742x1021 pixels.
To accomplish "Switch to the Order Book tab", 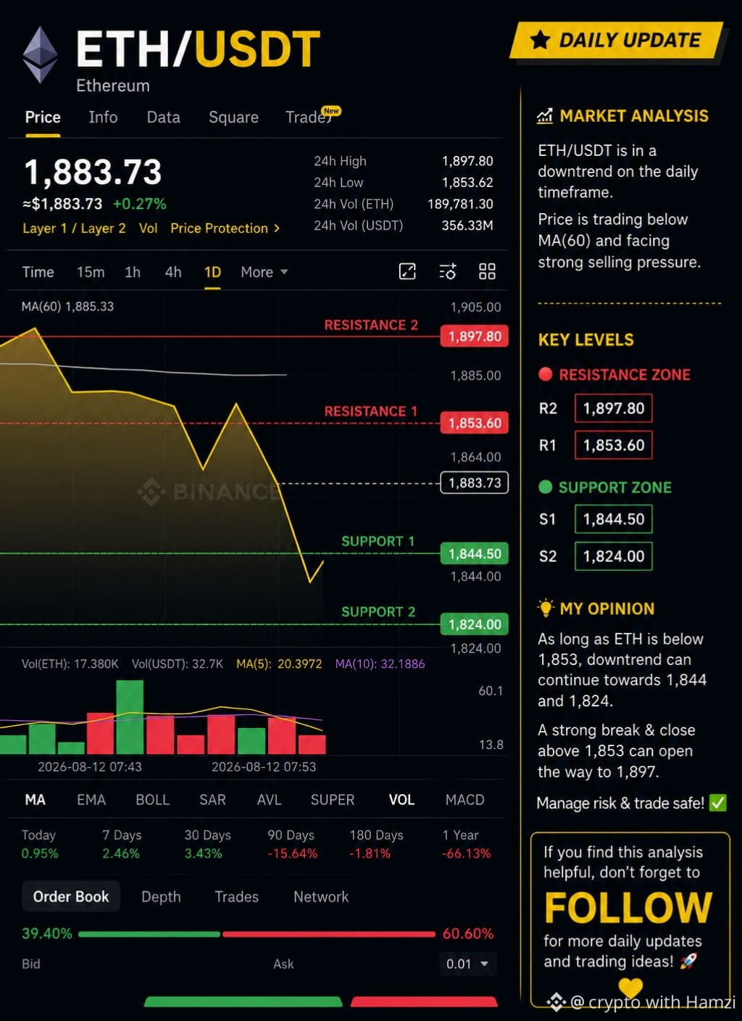I will (71, 897).
